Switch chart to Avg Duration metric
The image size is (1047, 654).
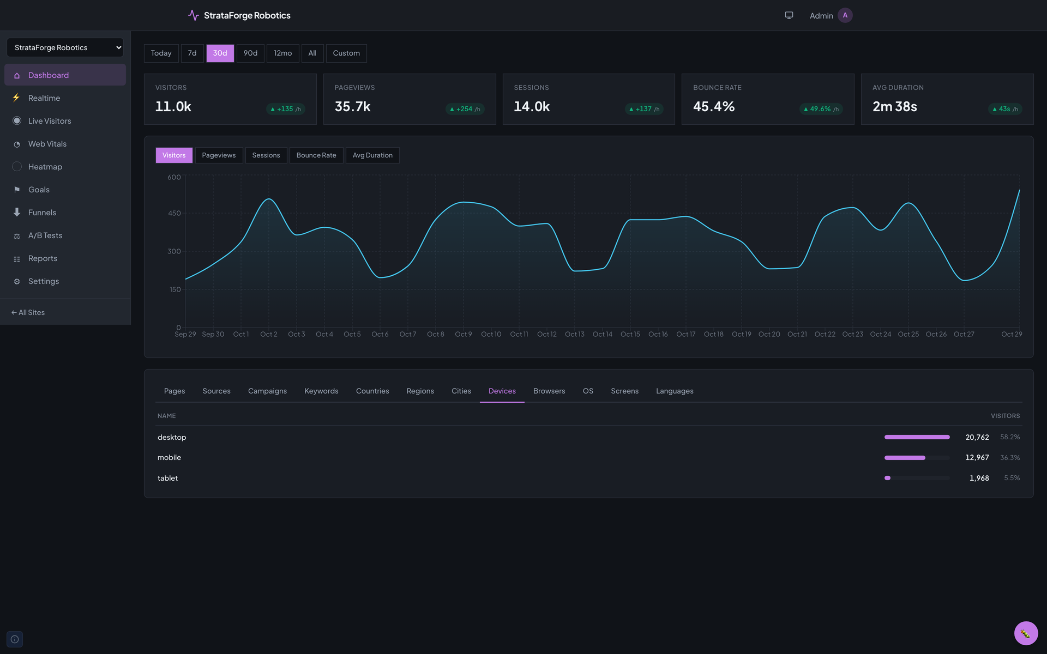tap(372, 155)
